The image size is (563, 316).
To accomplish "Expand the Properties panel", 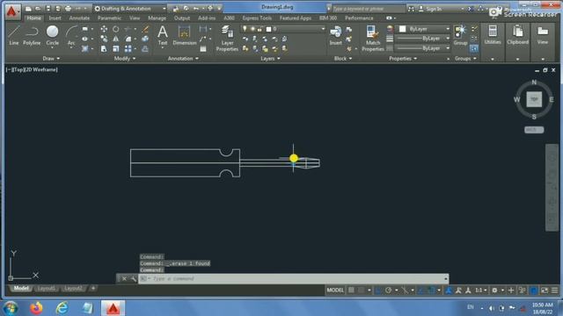I will (403, 59).
